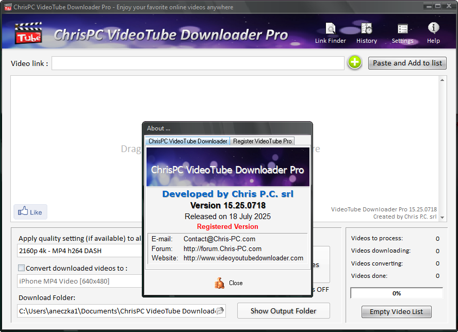The height and width of the screenshot is (332, 458).
Task: Click the 'Created by Chris P.C. srl' text
Action: [405, 217]
